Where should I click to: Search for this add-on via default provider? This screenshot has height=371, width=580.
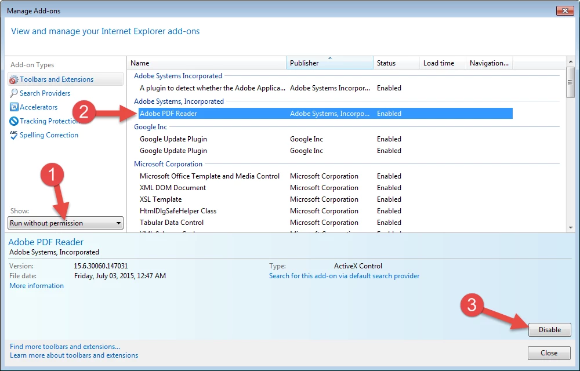[344, 276]
